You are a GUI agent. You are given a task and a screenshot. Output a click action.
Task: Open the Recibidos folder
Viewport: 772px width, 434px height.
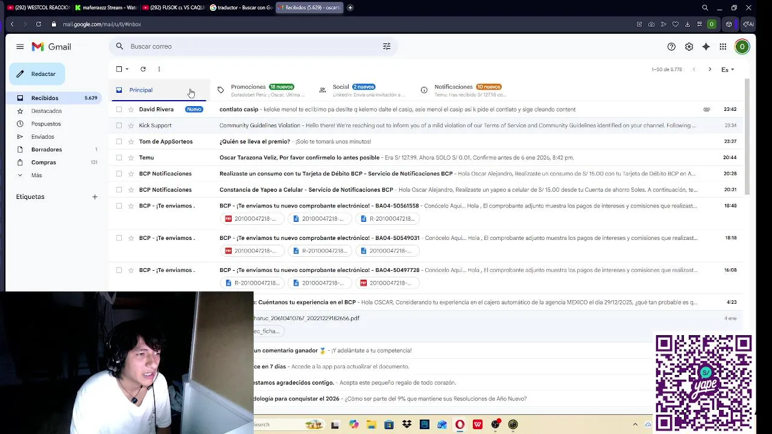53,98
